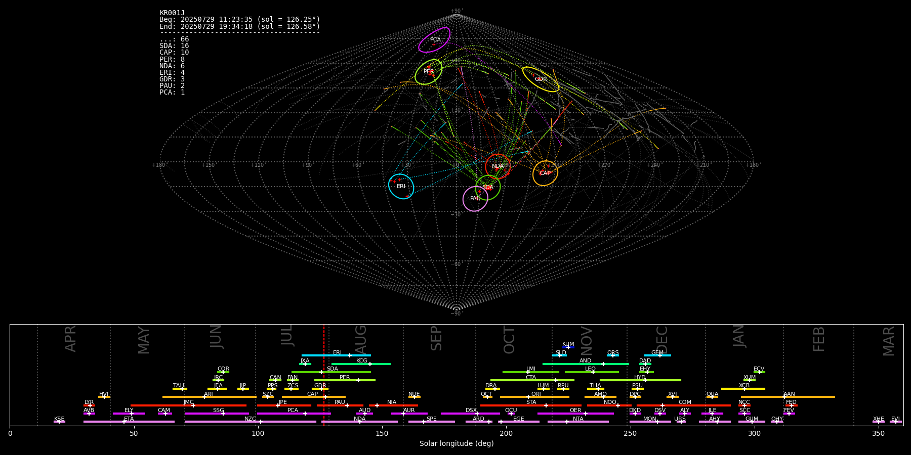Image resolution: width=911 pixels, height=455 pixels.
Task: Select the ORI shower bar in the timeline
Action: click(535, 397)
